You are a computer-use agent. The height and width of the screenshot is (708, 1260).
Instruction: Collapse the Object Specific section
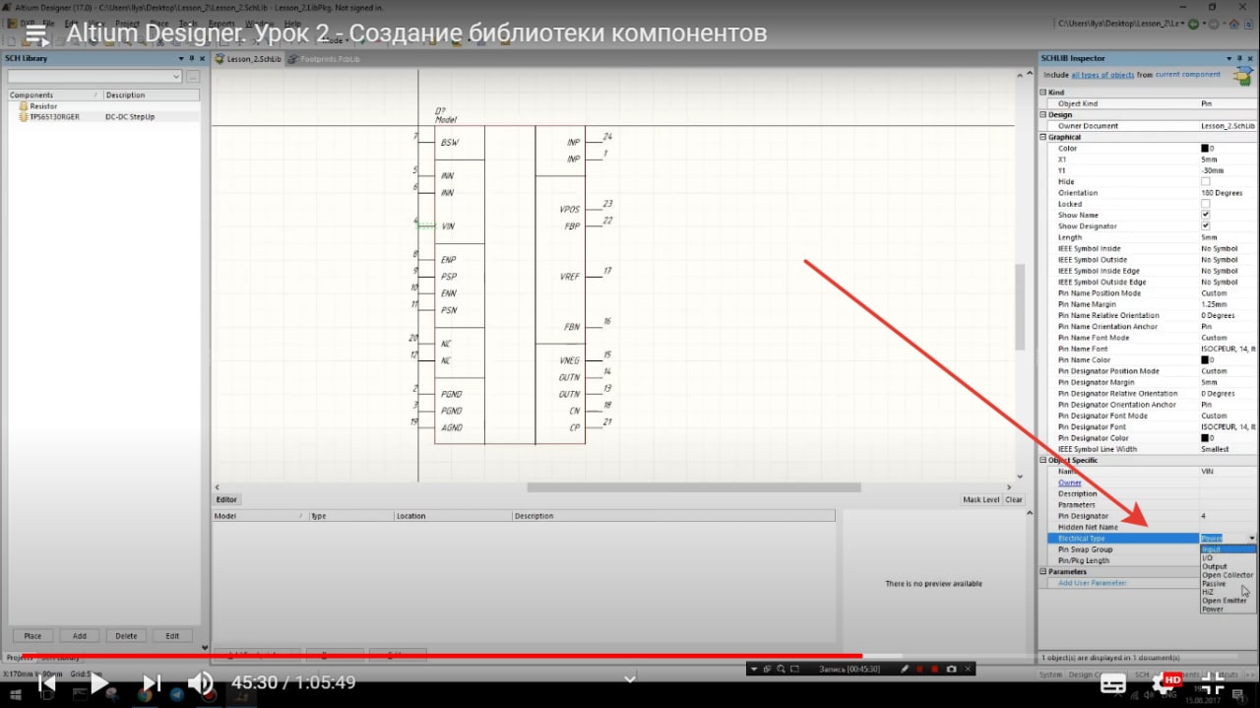(1043, 460)
